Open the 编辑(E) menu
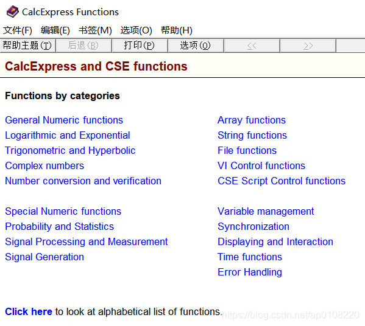Viewport: 365px width, 326px height. (55, 30)
